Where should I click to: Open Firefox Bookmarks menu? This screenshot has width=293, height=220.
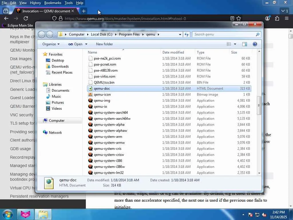point(53,3)
